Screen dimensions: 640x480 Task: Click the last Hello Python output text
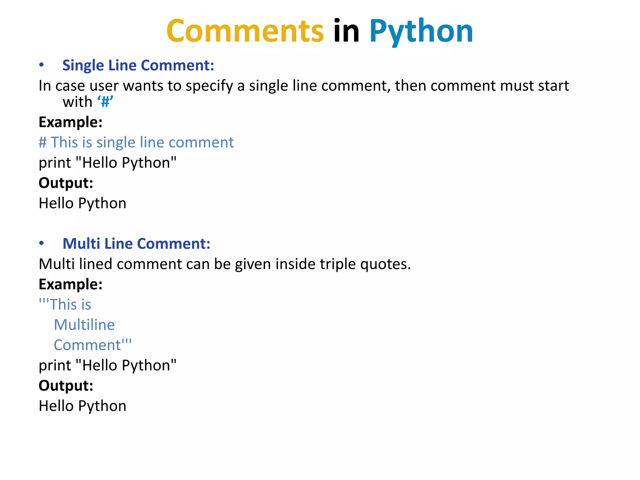coord(82,406)
